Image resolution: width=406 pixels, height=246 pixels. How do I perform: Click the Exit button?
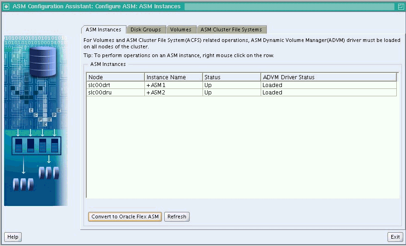click(x=395, y=237)
